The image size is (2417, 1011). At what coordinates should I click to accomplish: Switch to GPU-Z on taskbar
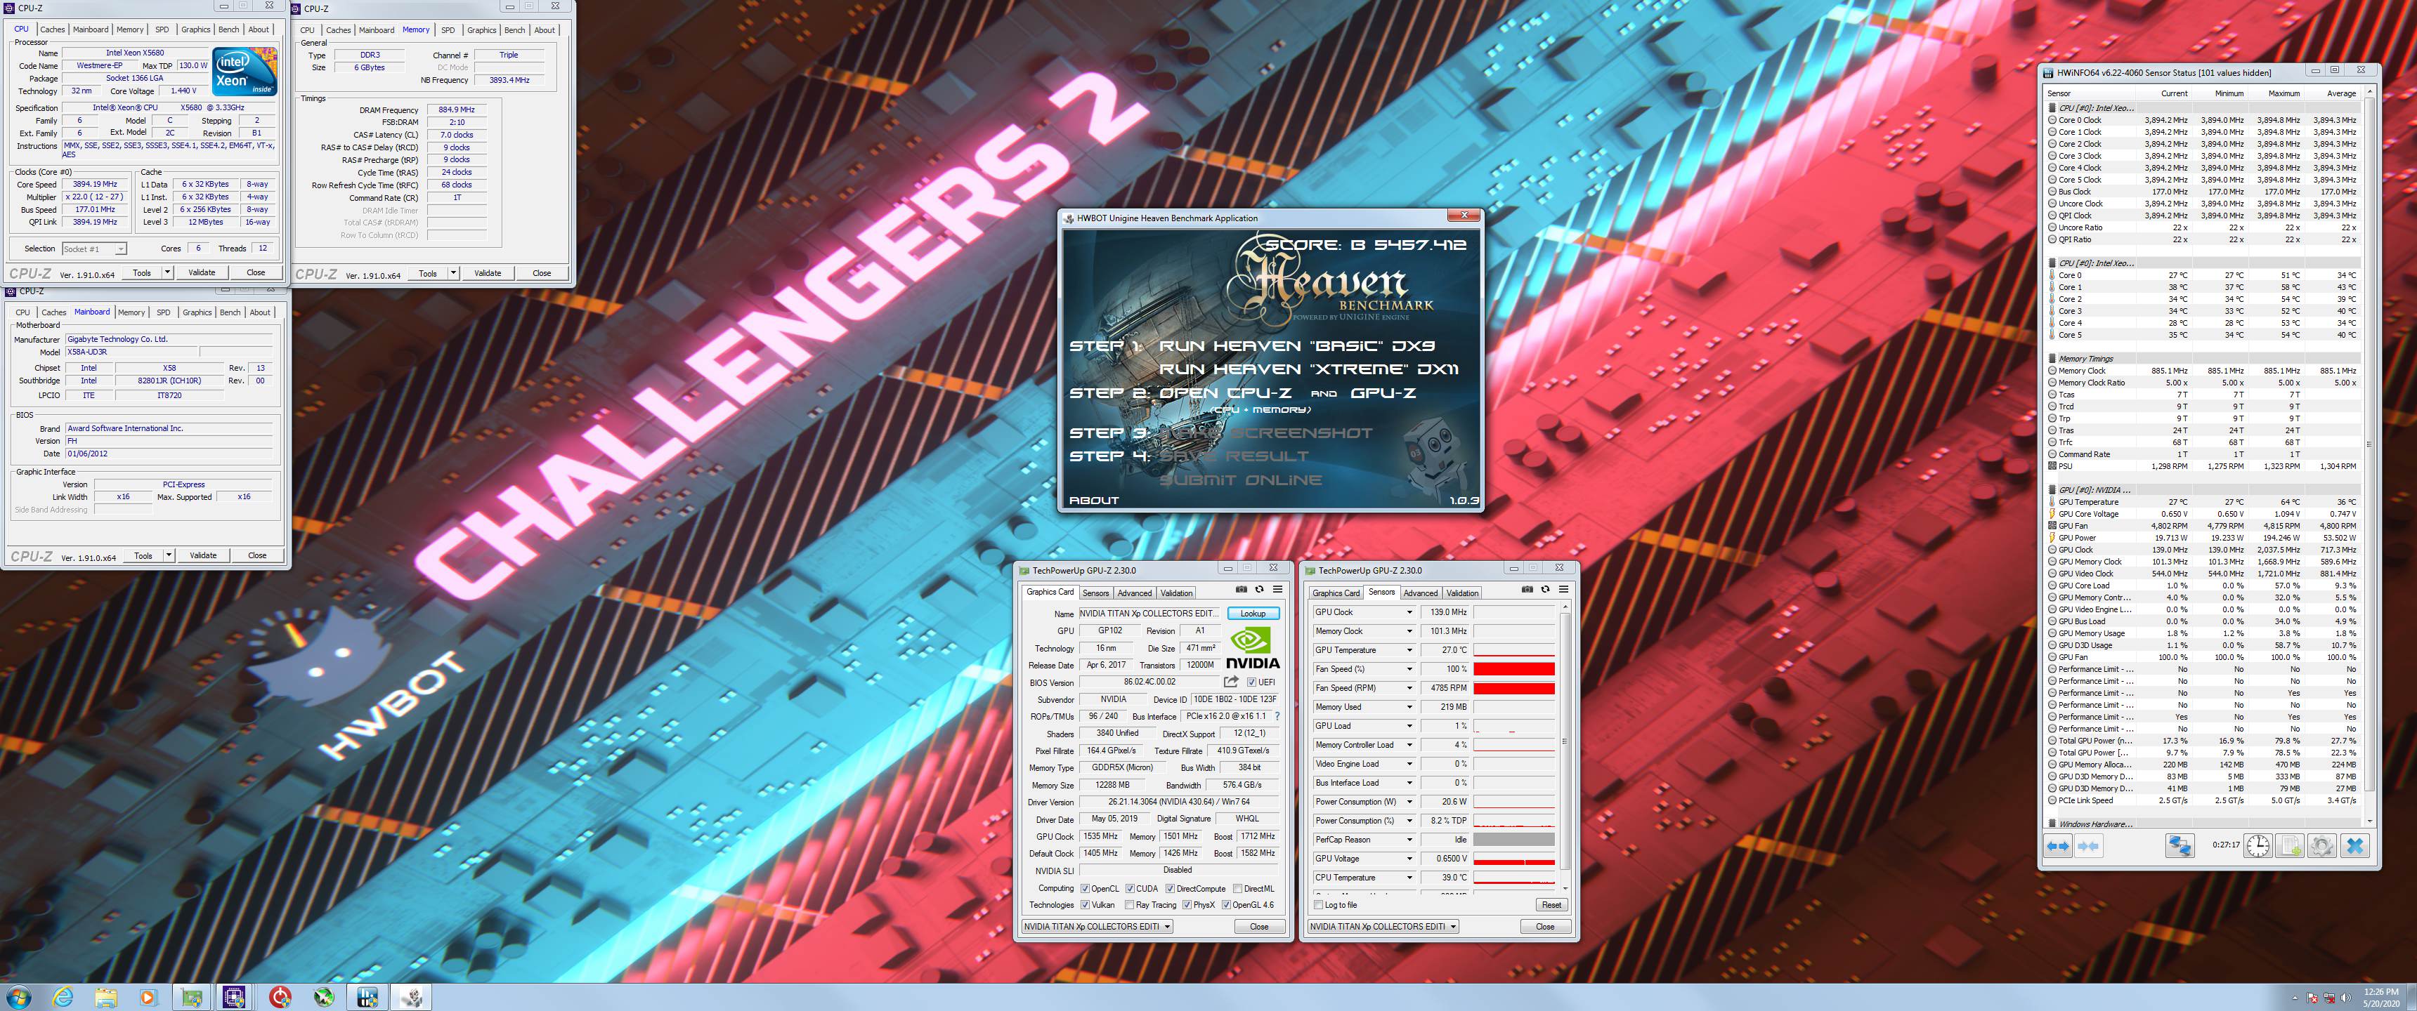coord(193,996)
